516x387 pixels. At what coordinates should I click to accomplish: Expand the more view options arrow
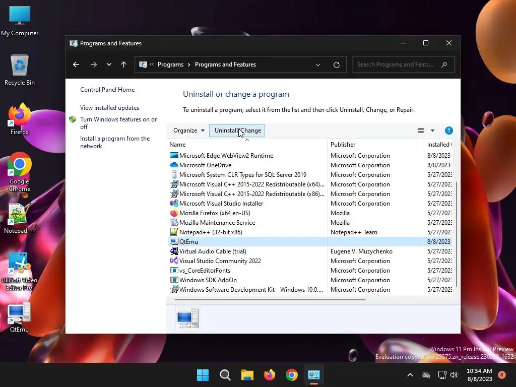(432, 131)
